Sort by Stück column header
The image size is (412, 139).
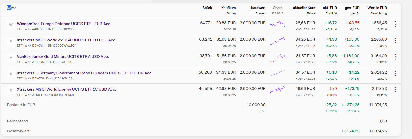(x=207, y=8)
